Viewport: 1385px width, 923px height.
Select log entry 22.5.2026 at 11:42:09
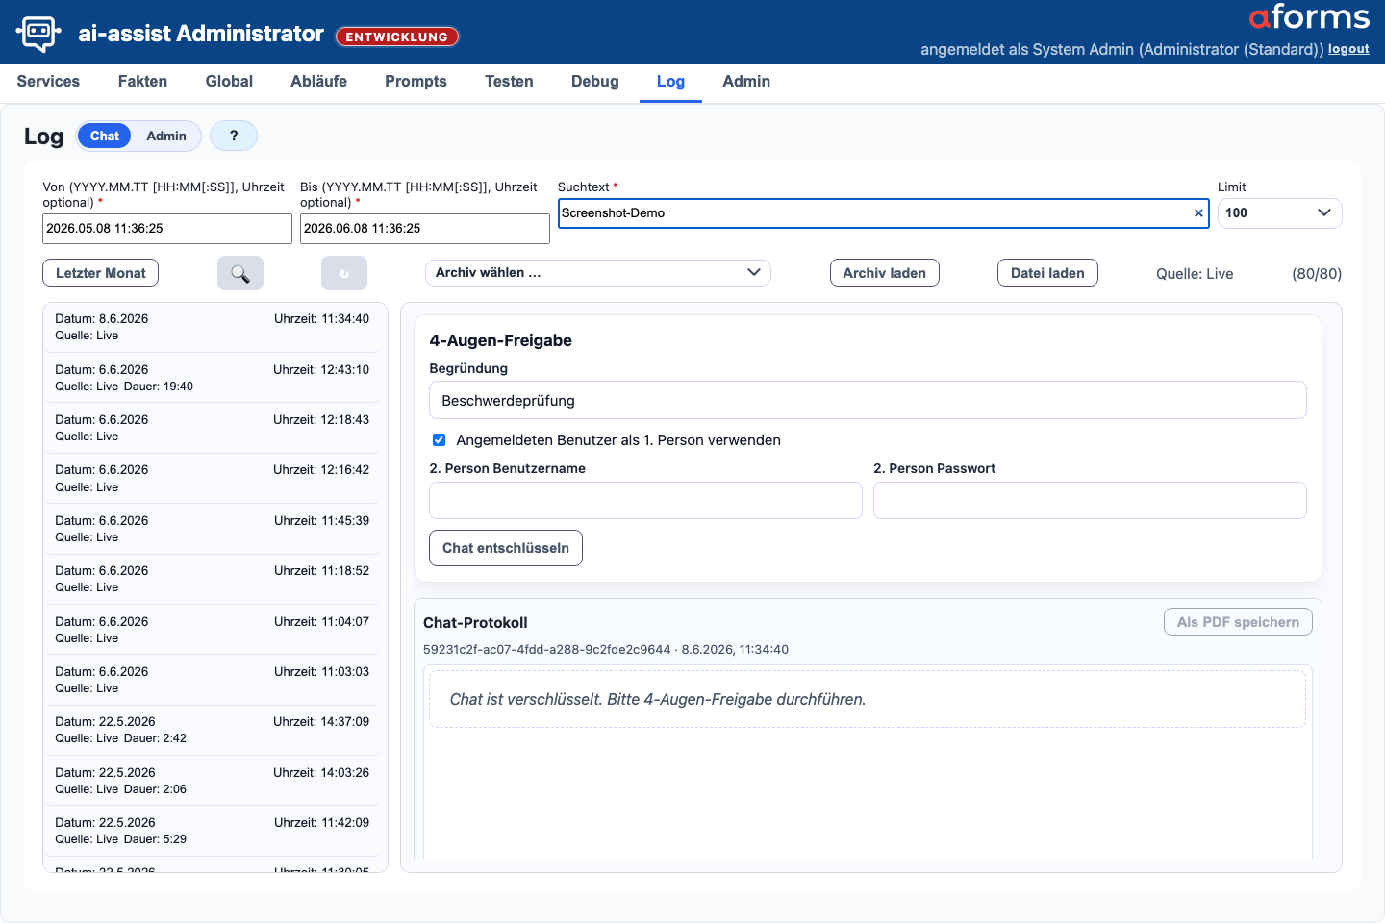pos(212,831)
